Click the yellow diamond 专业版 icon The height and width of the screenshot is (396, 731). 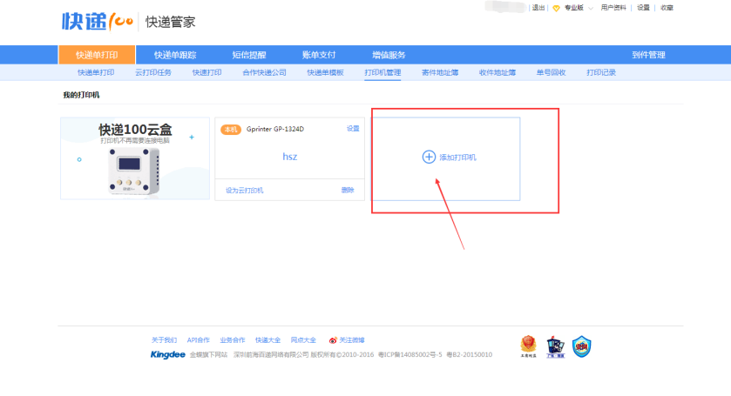click(x=556, y=8)
